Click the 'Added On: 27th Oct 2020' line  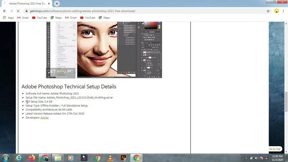[x=55, y=114]
